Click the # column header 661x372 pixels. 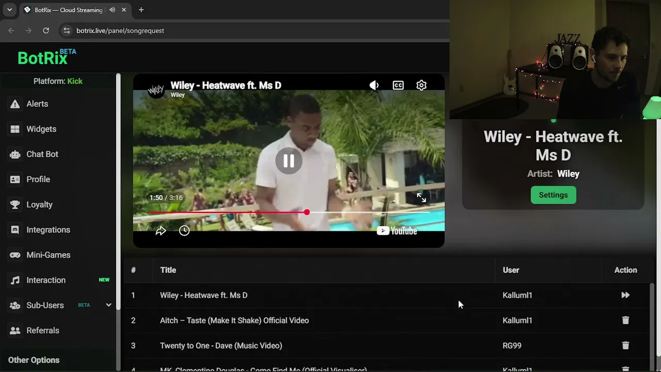[x=133, y=270]
